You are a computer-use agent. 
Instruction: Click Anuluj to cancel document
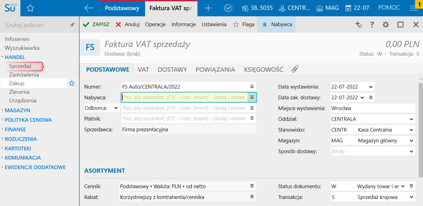[128, 24]
